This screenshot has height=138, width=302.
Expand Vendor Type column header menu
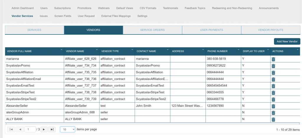click(x=132, y=49)
